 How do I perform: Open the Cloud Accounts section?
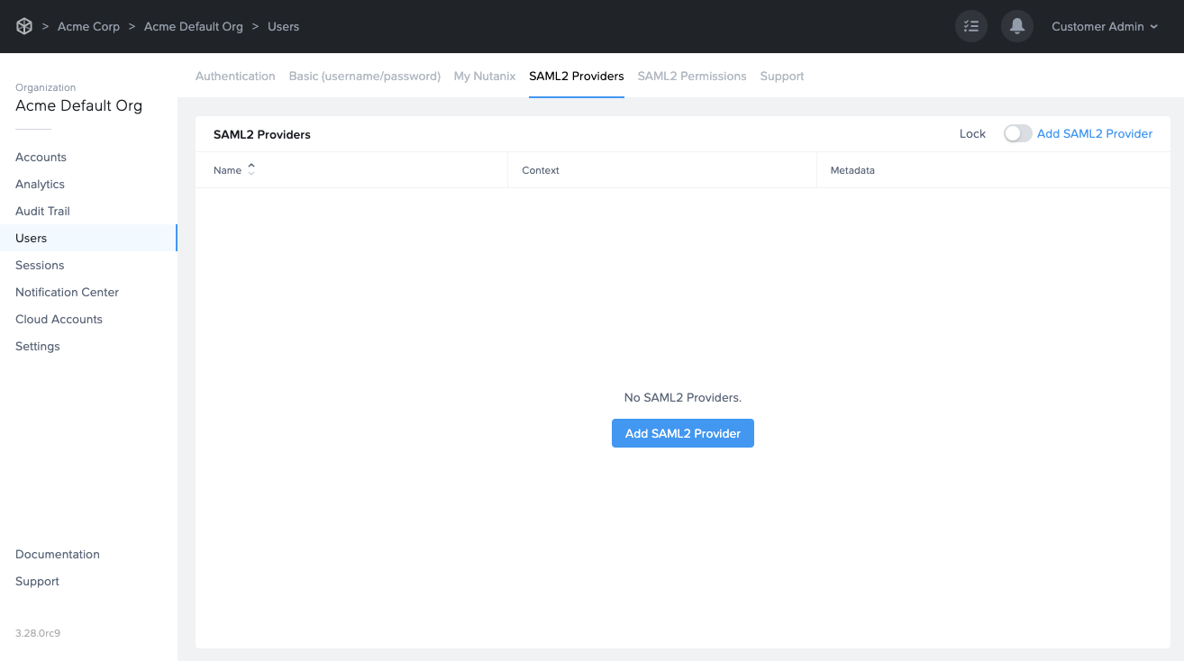tap(58, 319)
